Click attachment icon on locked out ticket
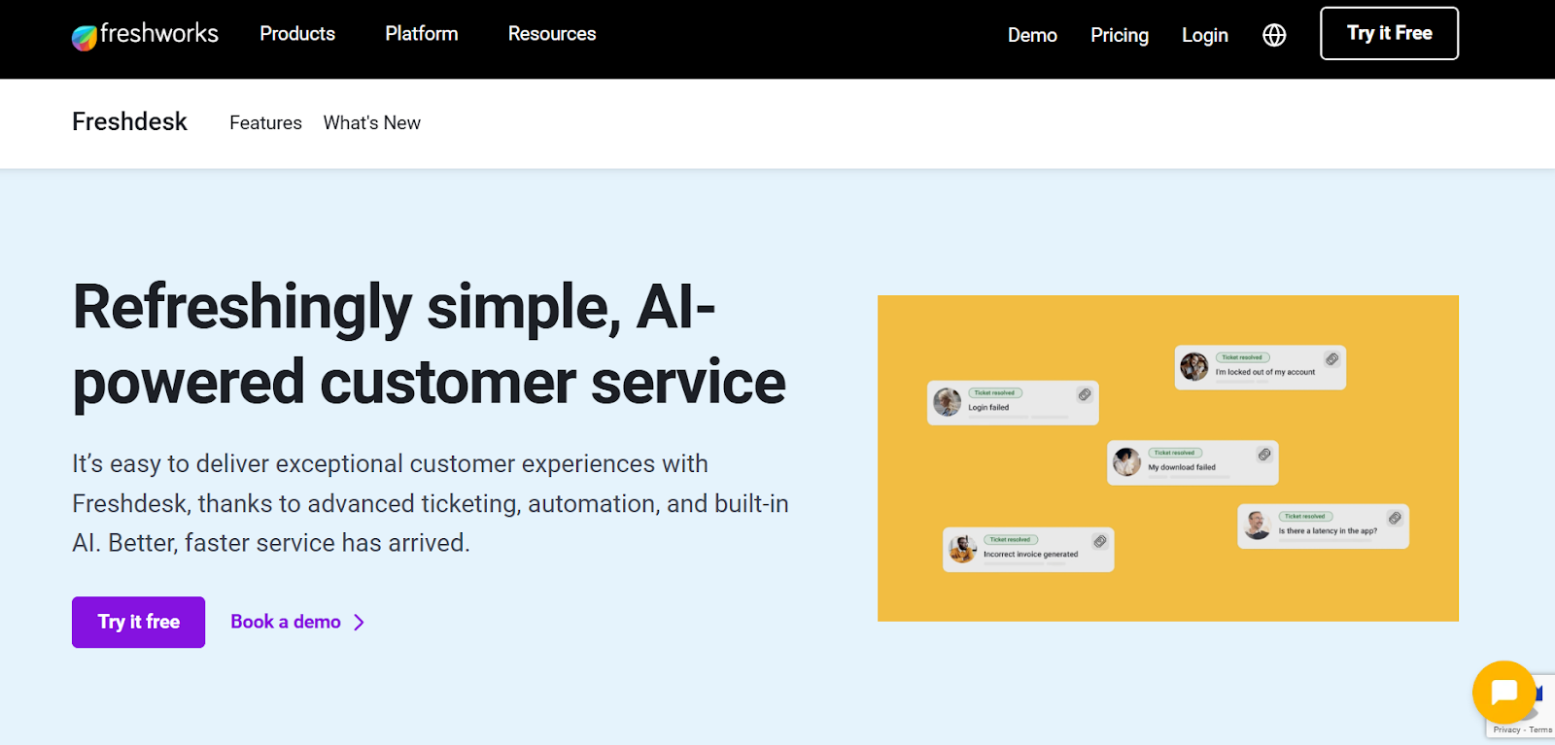 (x=1332, y=359)
